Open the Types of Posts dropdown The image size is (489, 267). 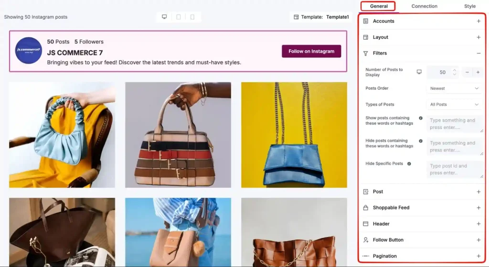pos(454,104)
